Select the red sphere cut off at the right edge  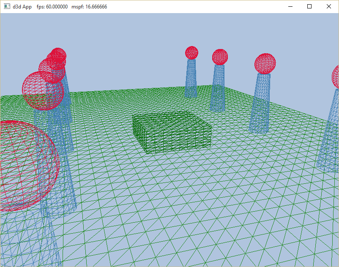[x=336, y=77]
